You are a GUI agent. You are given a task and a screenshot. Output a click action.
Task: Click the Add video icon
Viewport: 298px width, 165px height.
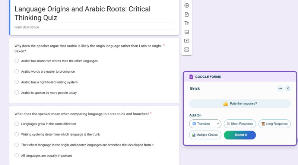click(187, 41)
